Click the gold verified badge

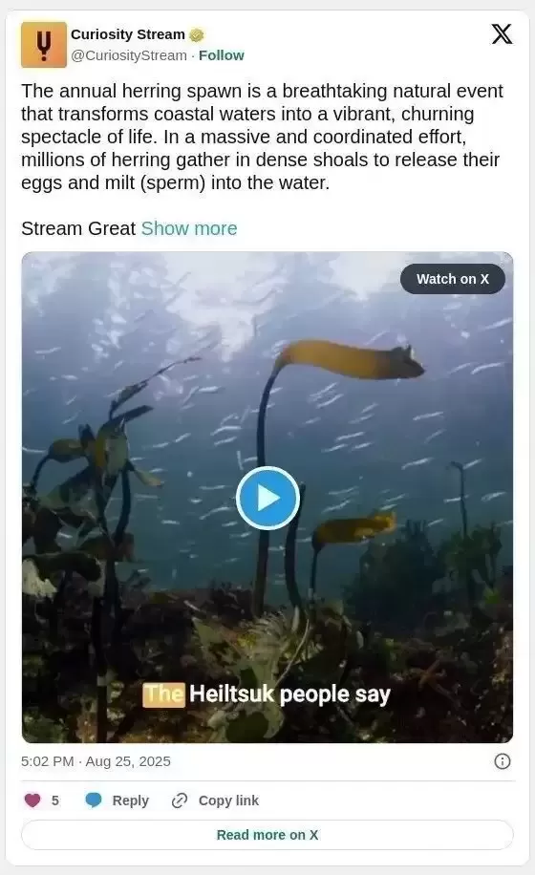pyautogui.click(x=197, y=34)
